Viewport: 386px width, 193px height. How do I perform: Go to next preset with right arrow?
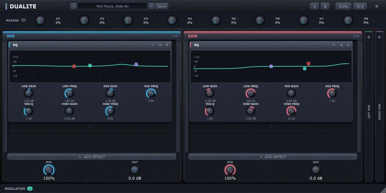tap(151, 6)
